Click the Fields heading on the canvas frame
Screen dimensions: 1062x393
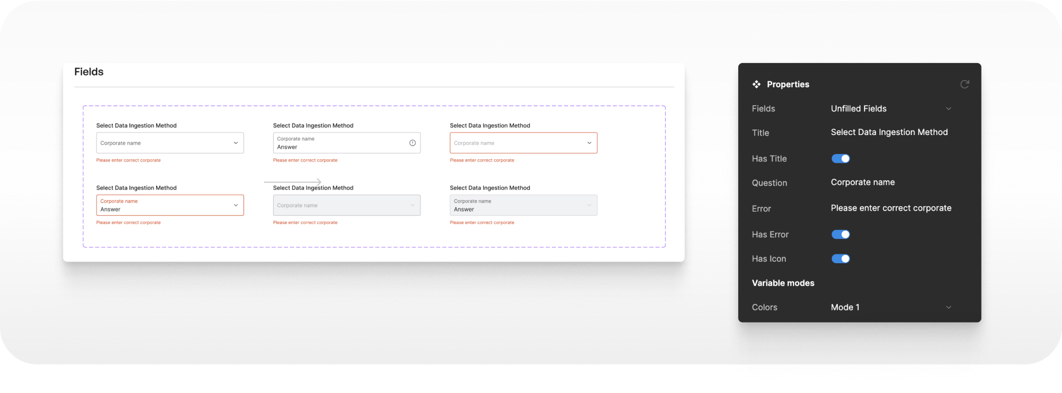(x=89, y=72)
